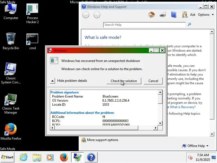This screenshot has height=163, width=217.
Task: Open the Ask support page
Action: 193,15
